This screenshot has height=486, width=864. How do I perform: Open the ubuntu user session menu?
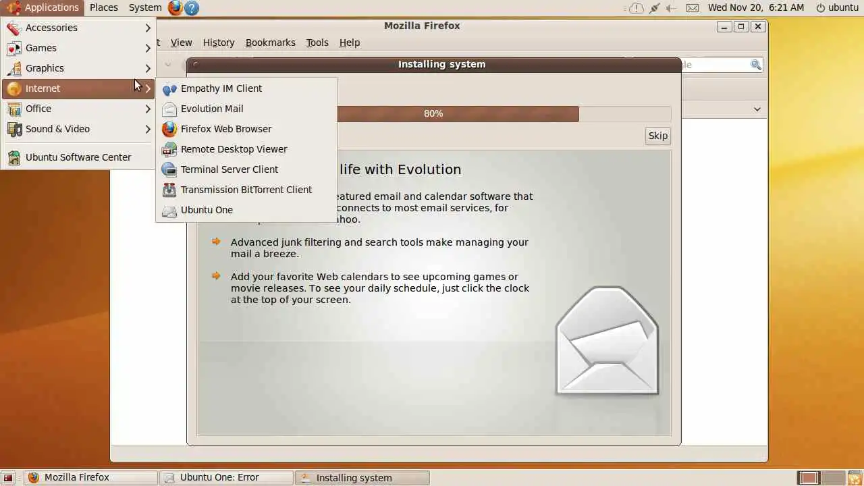pyautogui.click(x=837, y=7)
